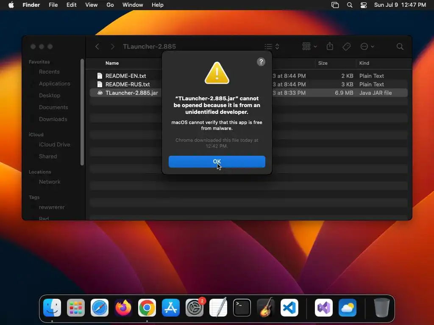
Task: Open Documents in Finder sidebar
Action: (53, 107)
